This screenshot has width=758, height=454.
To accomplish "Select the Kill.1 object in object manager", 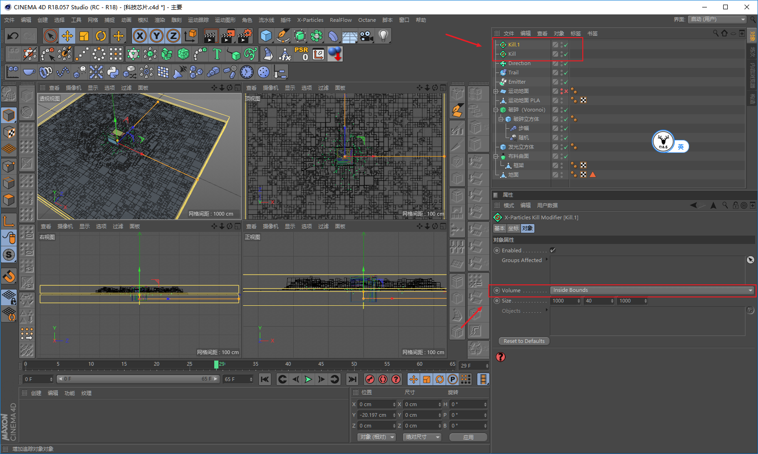I will [514, 45].
